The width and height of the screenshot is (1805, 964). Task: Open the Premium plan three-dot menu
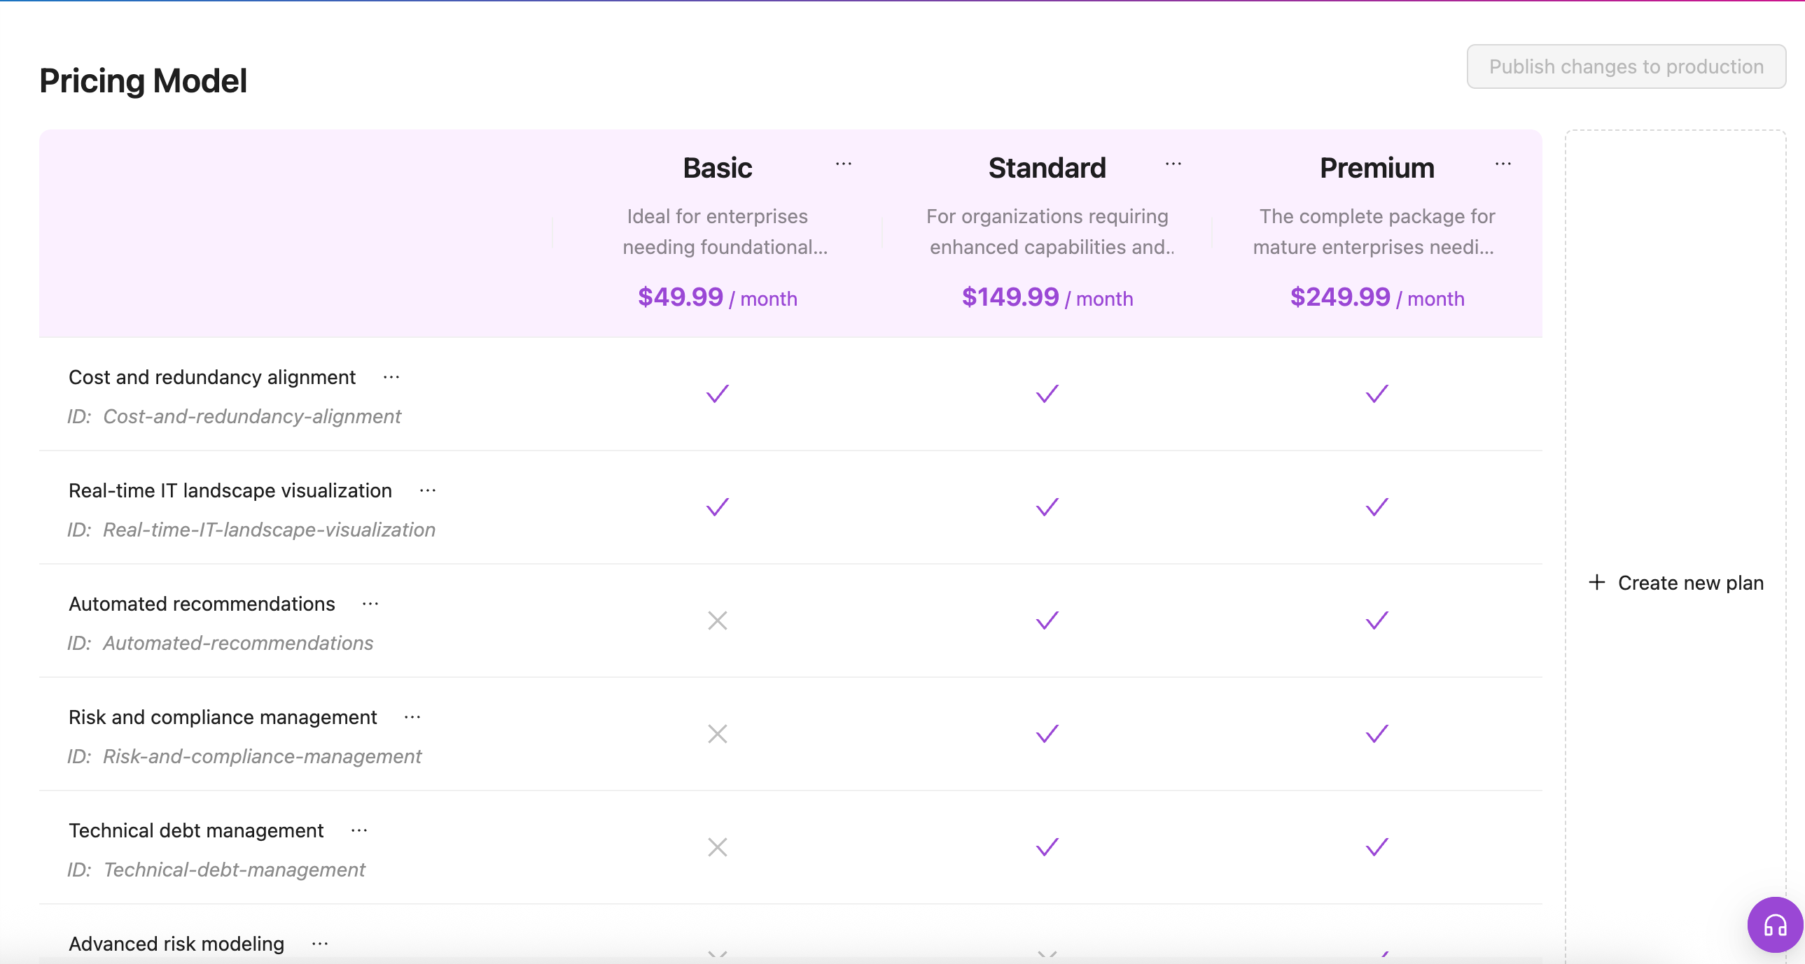click(x=1503, y=164)
